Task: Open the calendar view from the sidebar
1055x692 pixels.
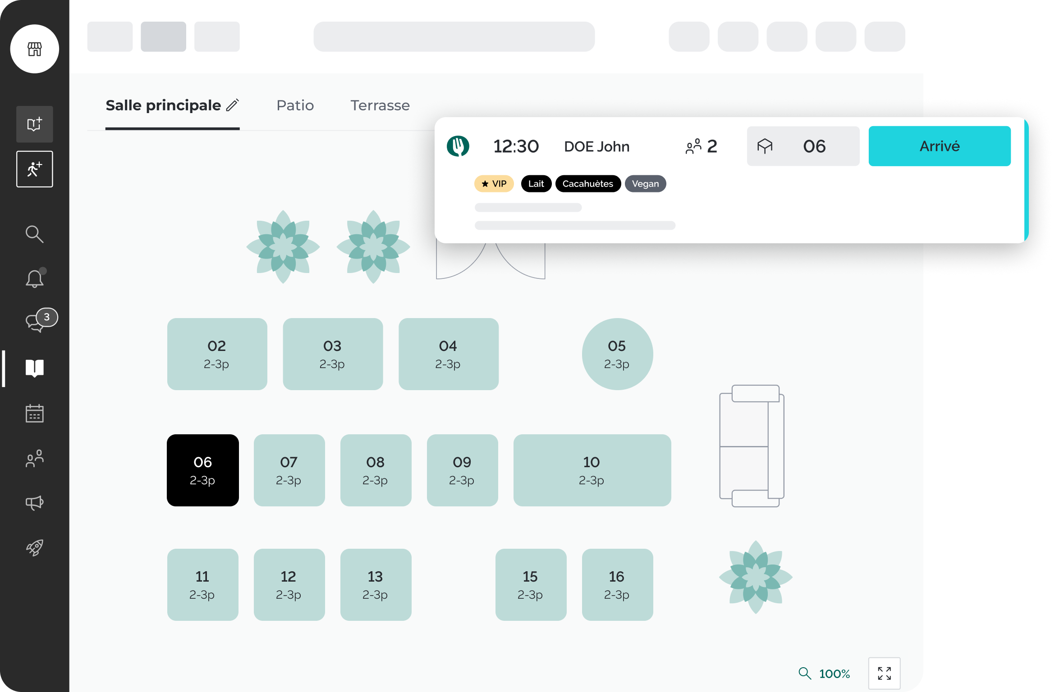Action: tap(35, 413)
